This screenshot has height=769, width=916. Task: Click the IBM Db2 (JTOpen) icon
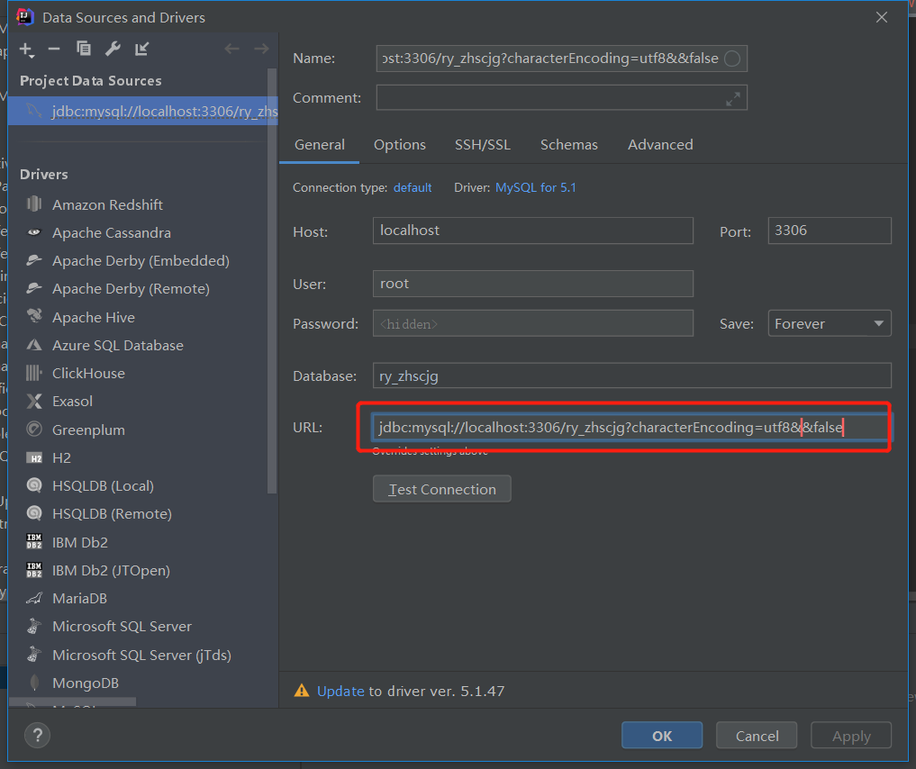tap(34, 569)
